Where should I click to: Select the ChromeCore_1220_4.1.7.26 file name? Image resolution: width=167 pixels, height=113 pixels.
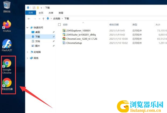pyautogui.click(x=82, y=39)
